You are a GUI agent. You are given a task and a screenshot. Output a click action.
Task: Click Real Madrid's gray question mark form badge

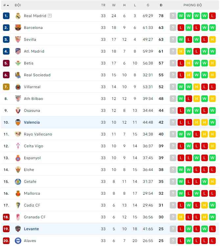(x=173, y=16)
